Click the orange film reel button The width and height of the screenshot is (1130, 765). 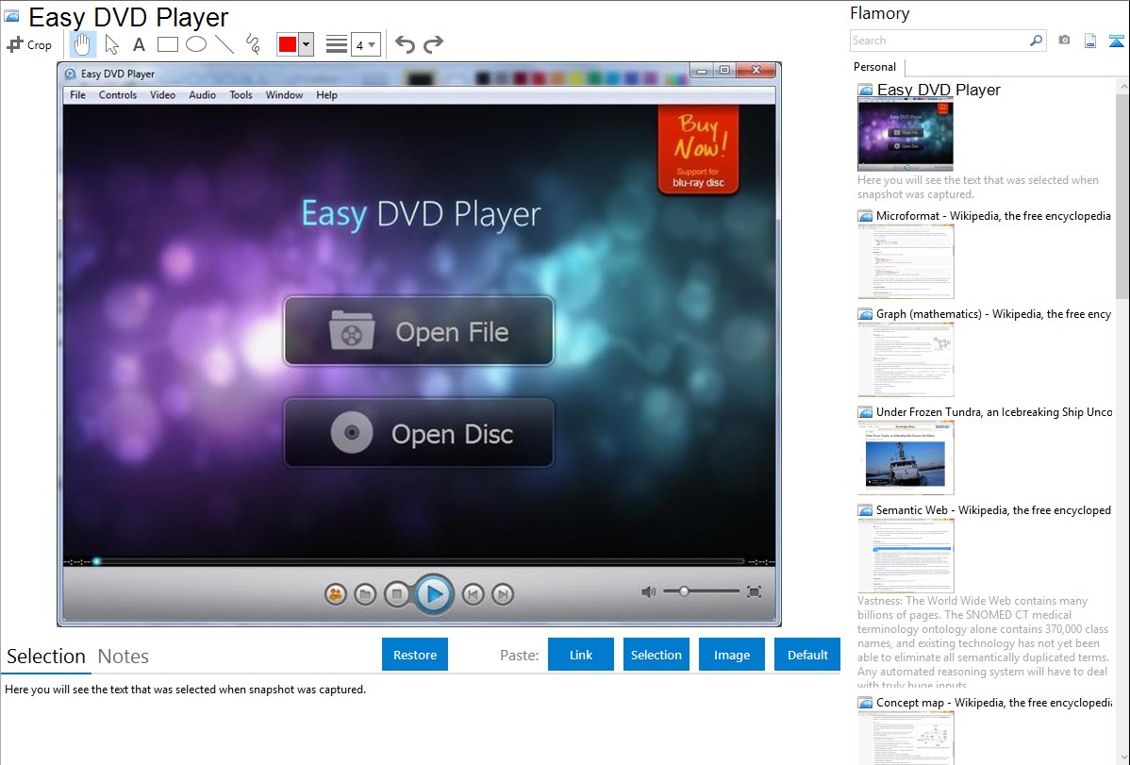tap(335, 594)
